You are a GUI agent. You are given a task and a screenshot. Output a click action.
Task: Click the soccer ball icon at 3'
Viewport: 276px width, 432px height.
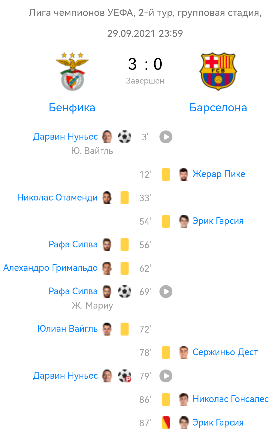pos(125,137)
